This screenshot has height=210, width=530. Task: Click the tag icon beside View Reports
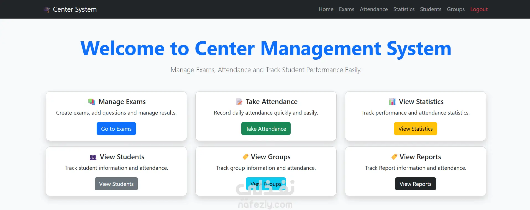pyautogui.click(x=395, y=157)
